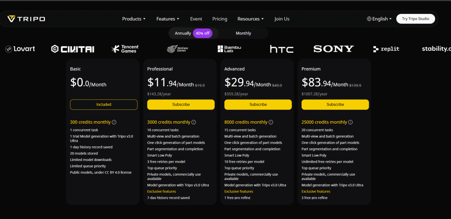This screenshot has height=219, width=451.
Task: Click '1-day history record saved'
Action: coord(91,147)
